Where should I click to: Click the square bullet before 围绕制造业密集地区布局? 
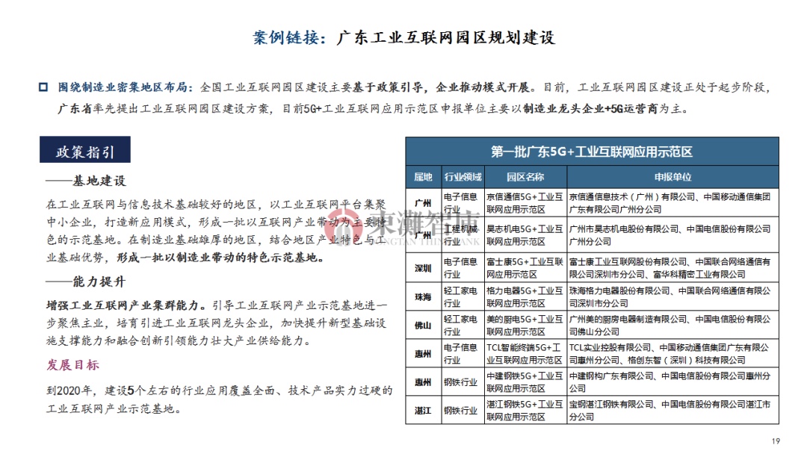point(43,87)
